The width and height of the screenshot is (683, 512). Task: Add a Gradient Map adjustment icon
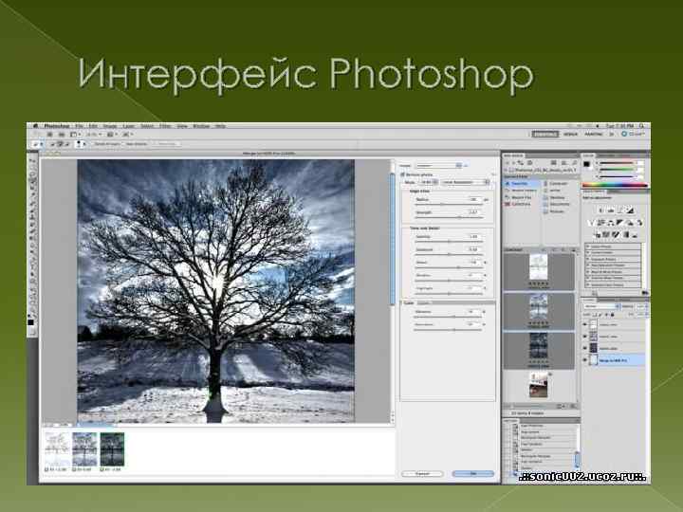pos(625,235)
